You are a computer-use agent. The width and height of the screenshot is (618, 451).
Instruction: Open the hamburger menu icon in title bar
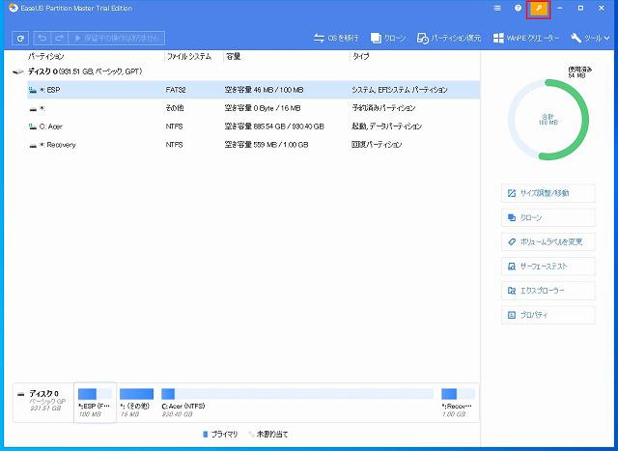click(x=497, y=9)
